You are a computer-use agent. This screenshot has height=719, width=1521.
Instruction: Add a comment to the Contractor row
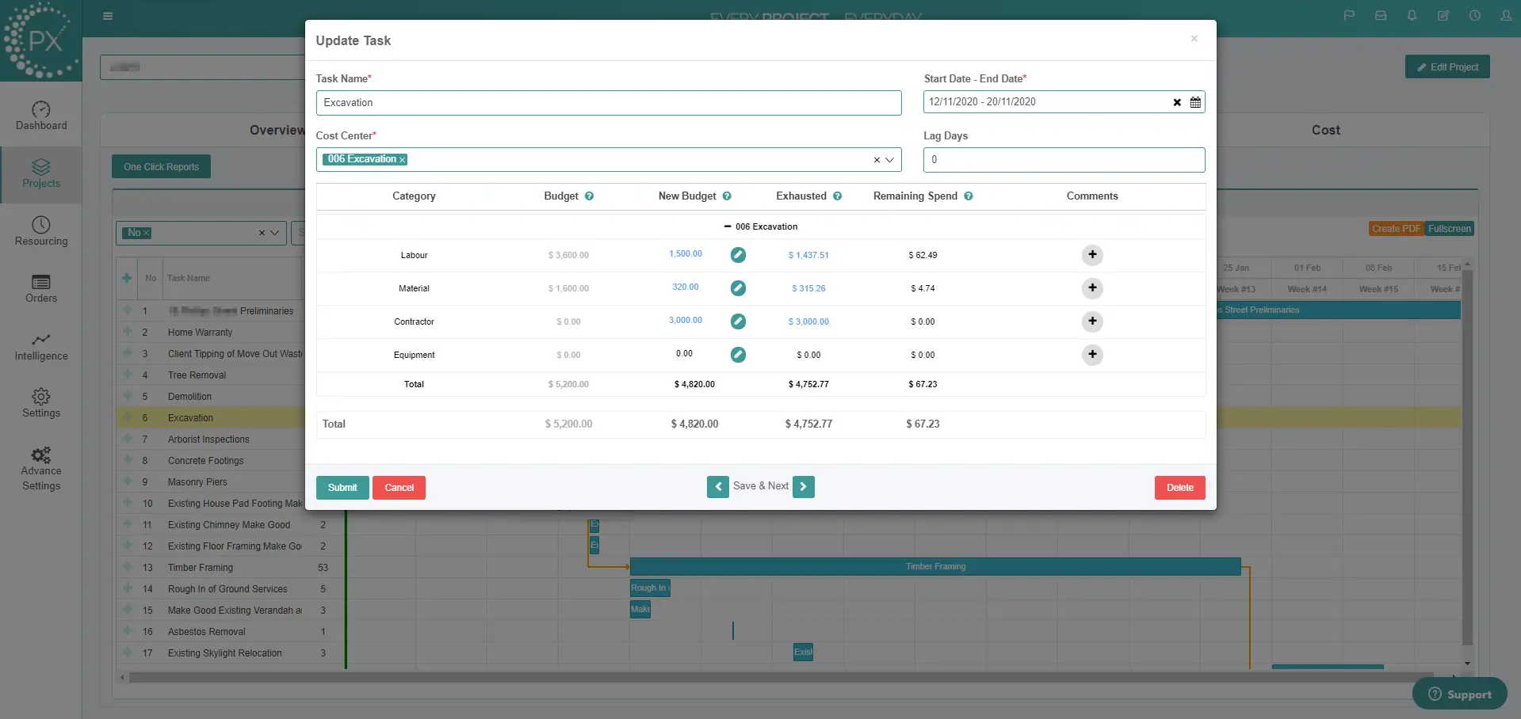1092,321
